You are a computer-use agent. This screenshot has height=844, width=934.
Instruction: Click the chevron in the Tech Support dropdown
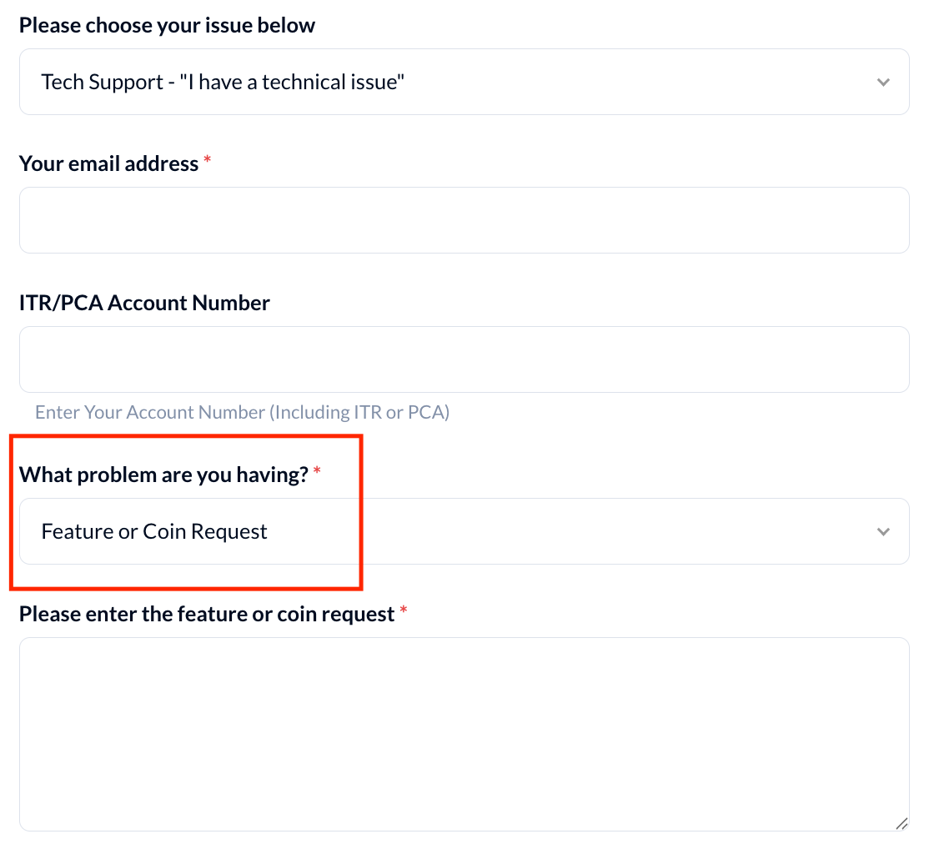pos(883,83)
